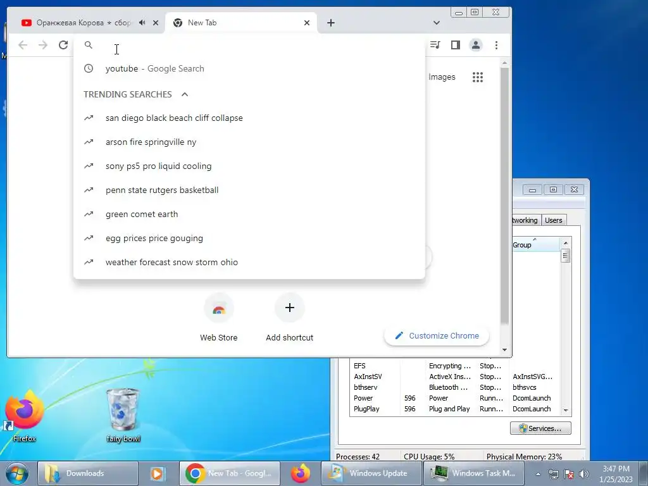Open a new Chrome tab with plus button

[x=330, y=23]
